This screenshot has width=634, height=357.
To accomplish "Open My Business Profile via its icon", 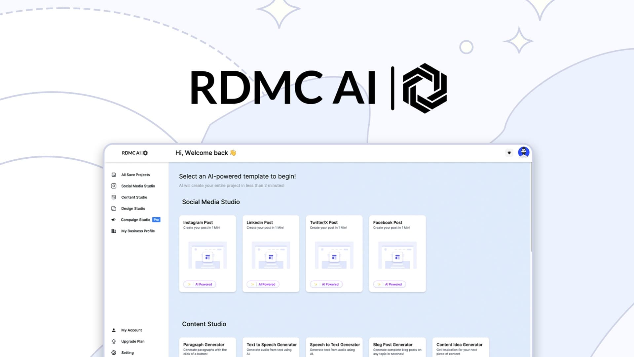I will coord(113,231).
